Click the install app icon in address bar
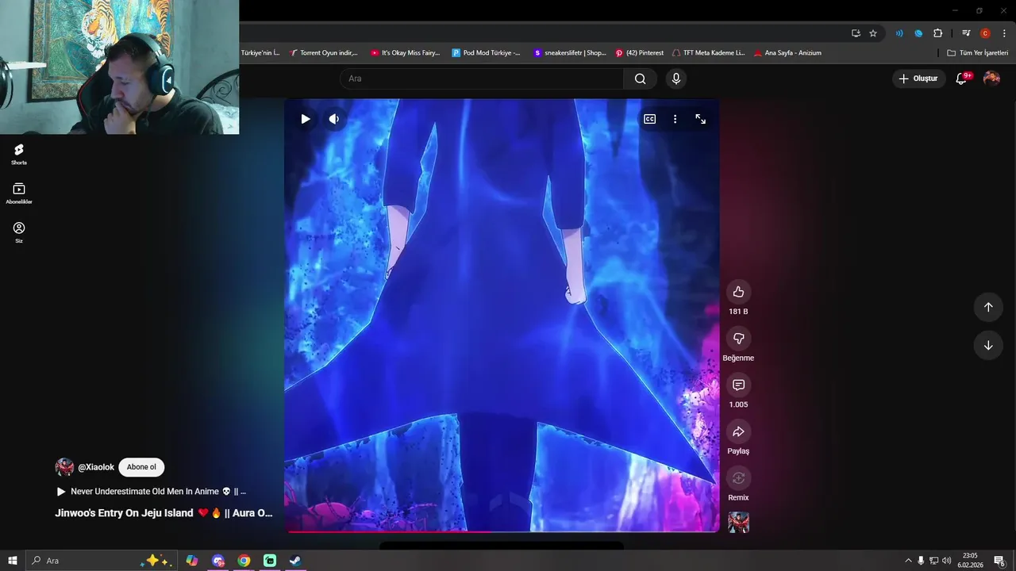The height and width of the screenshot is (571, 1016). tap(856, 33)
